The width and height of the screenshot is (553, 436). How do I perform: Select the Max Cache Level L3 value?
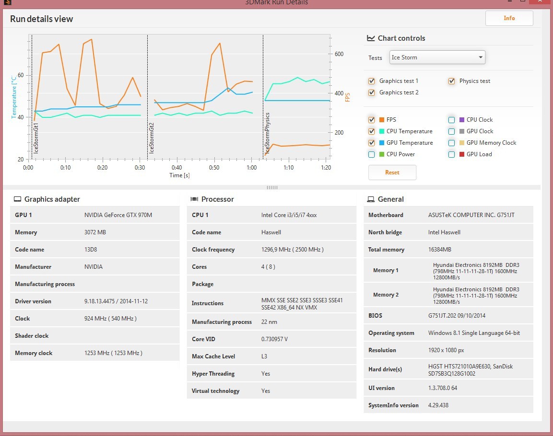[264, 356]
